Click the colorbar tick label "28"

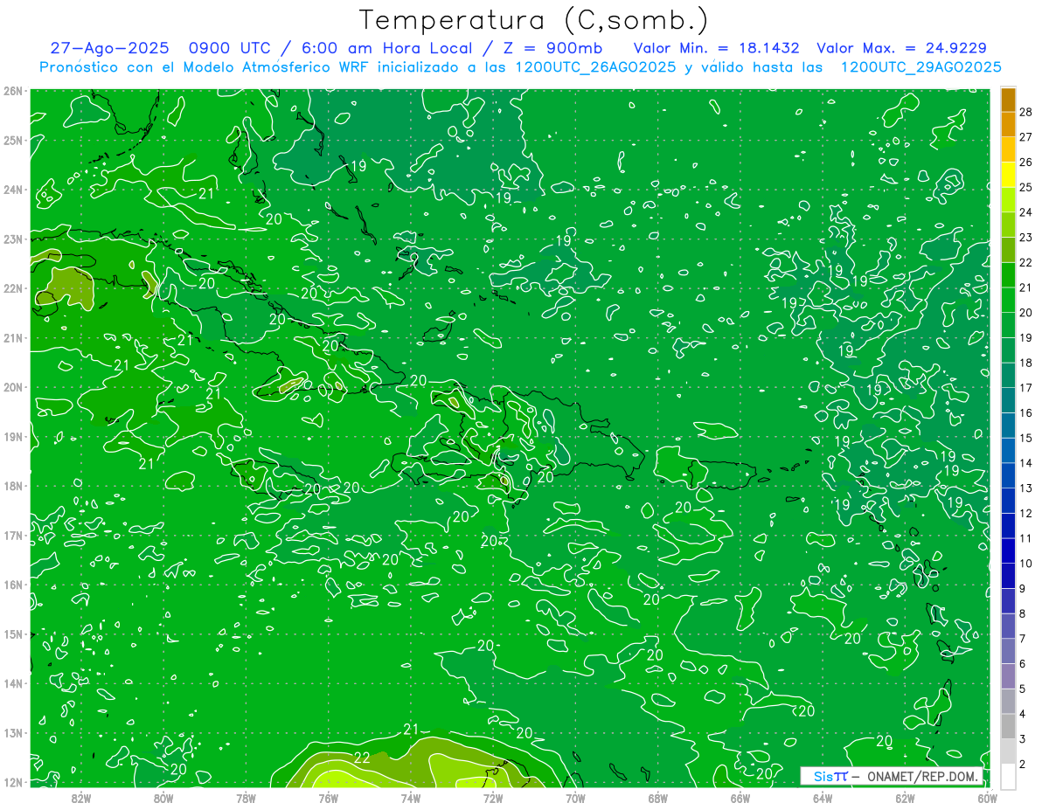pos(1026,112)
